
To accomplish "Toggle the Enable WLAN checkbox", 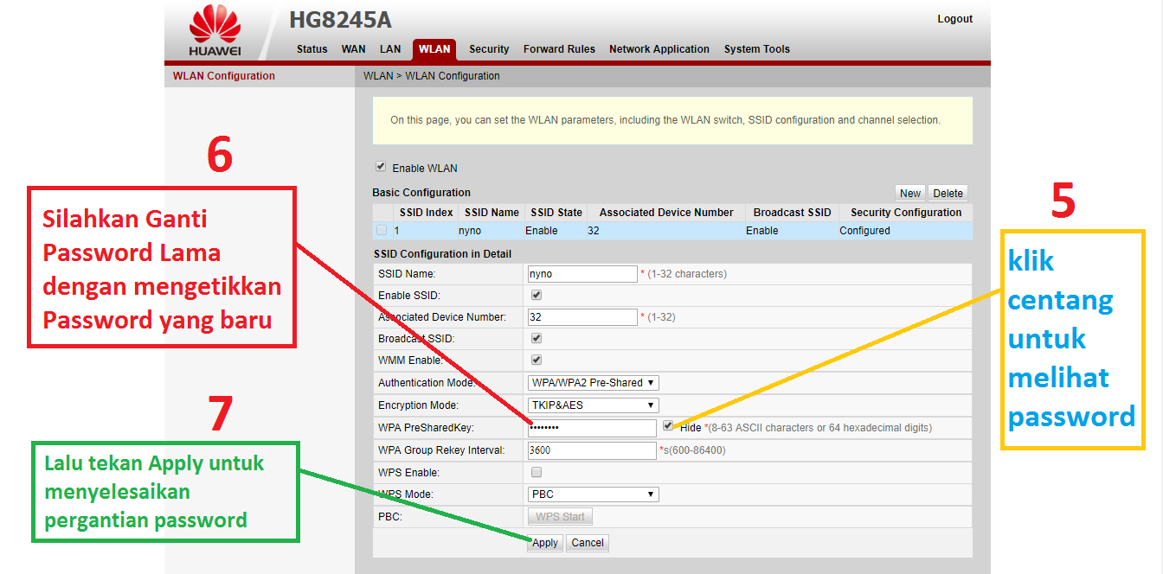I will [x=380, y=167].
